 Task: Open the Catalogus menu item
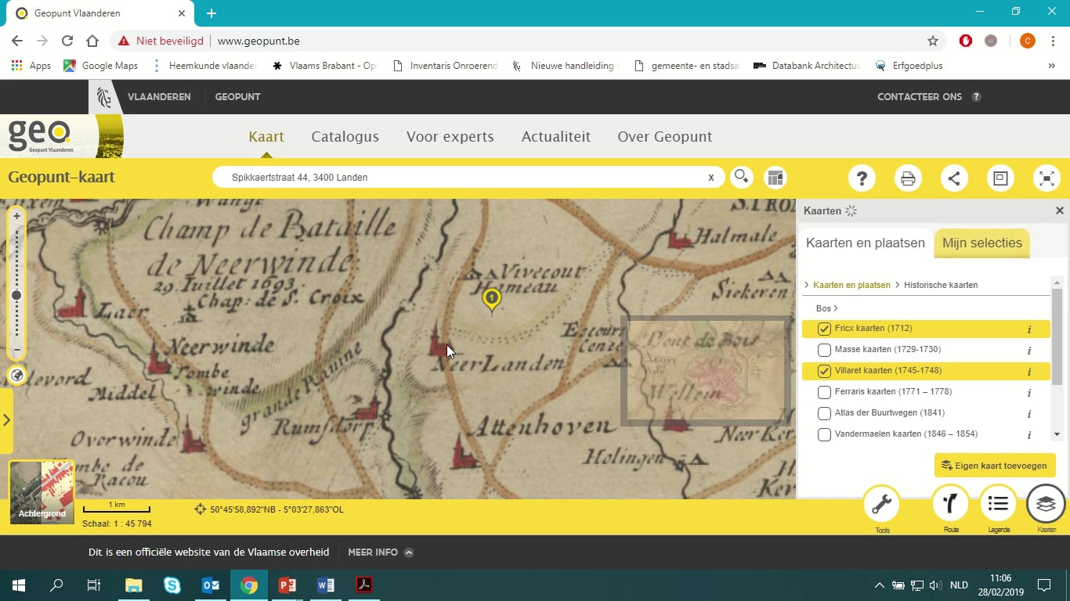coord(345,136)
